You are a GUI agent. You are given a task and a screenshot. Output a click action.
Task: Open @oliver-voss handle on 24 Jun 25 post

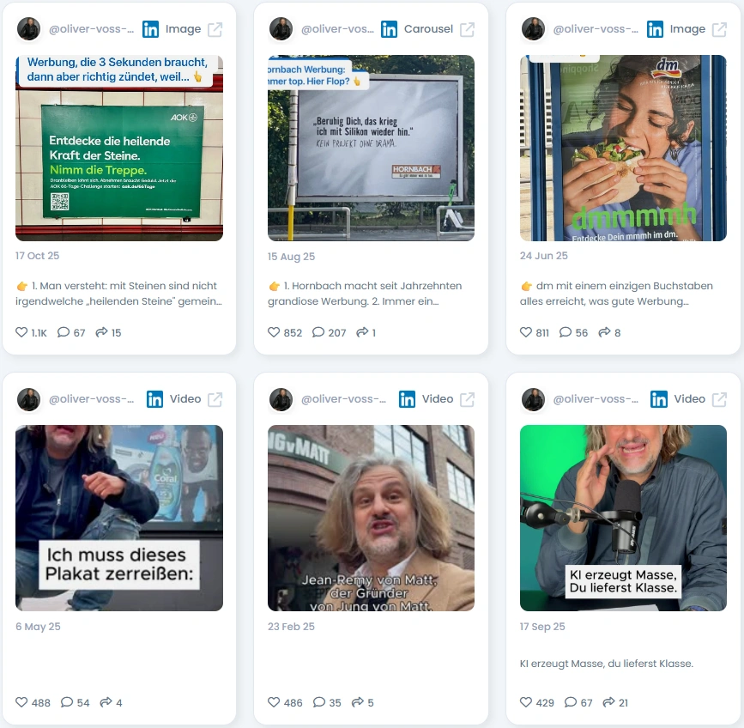click(x=596, y=29)
